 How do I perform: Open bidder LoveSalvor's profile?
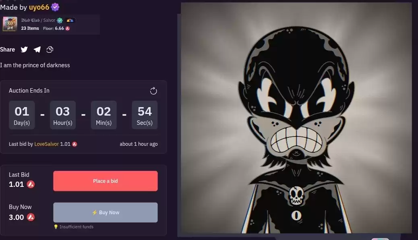pos(46,144)
